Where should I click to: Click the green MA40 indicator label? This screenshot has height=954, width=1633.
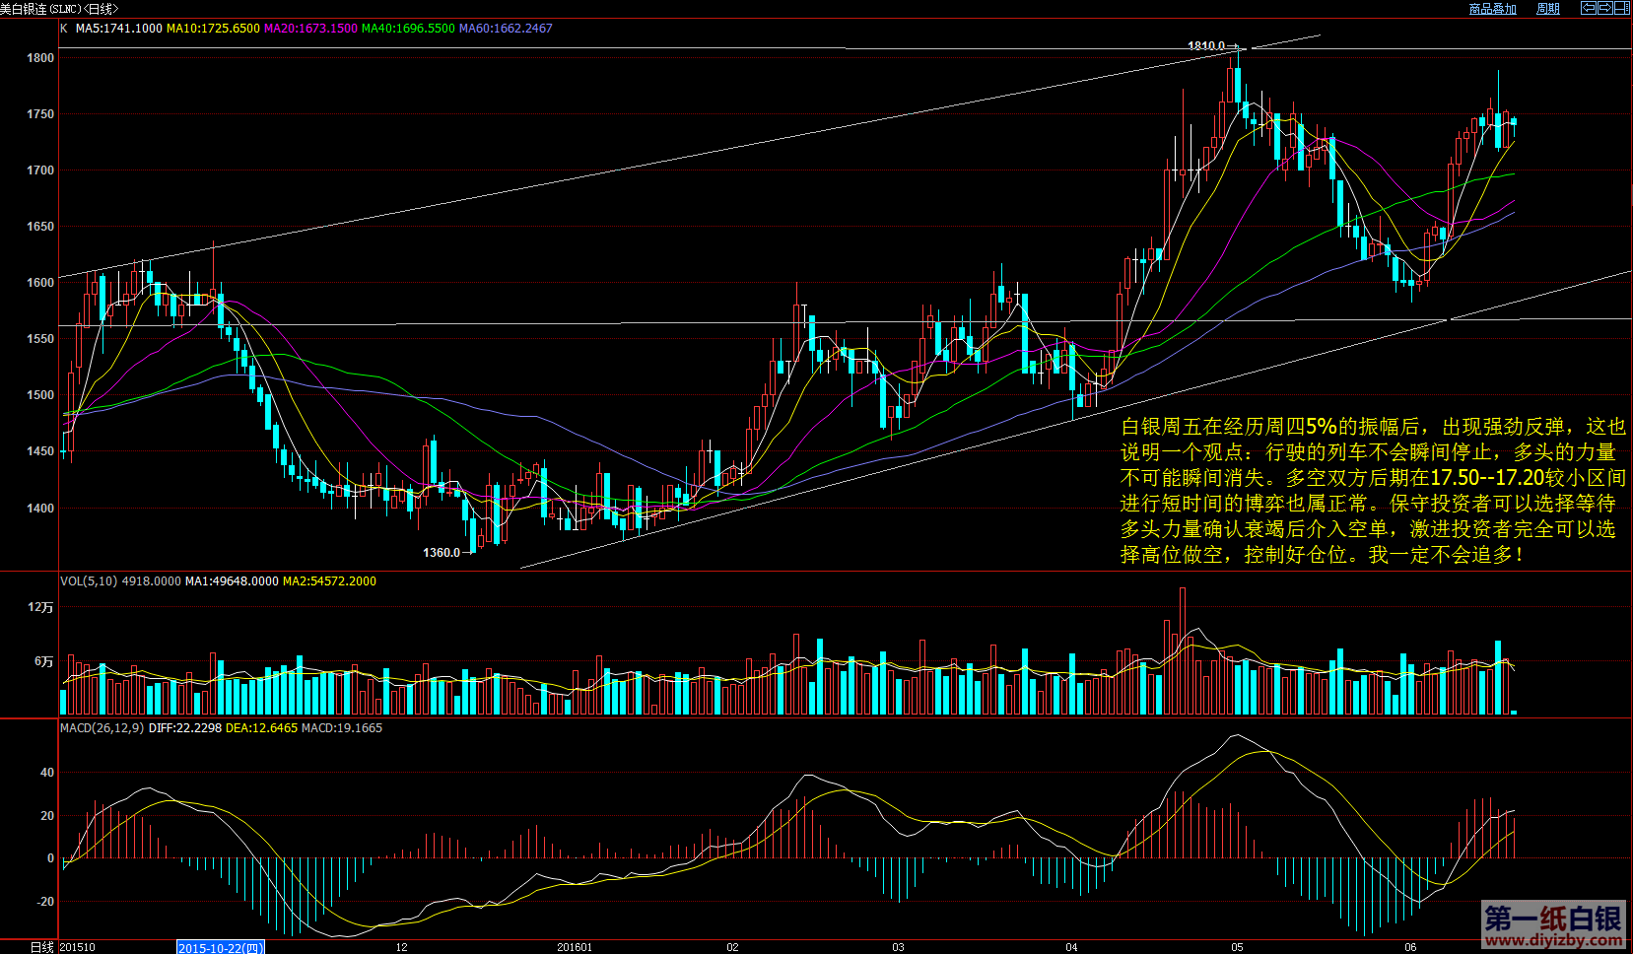[408, 29]
